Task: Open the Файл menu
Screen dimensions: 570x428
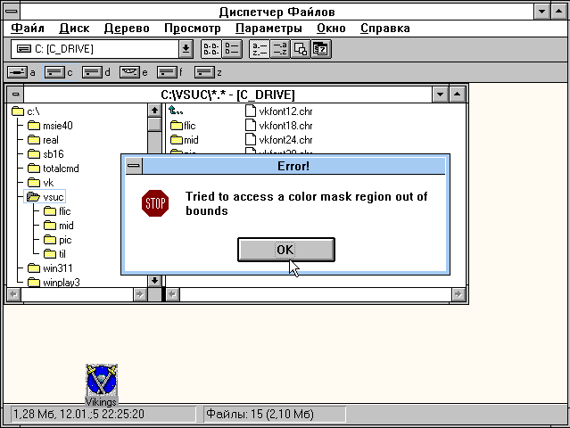Action: point(28,29)
